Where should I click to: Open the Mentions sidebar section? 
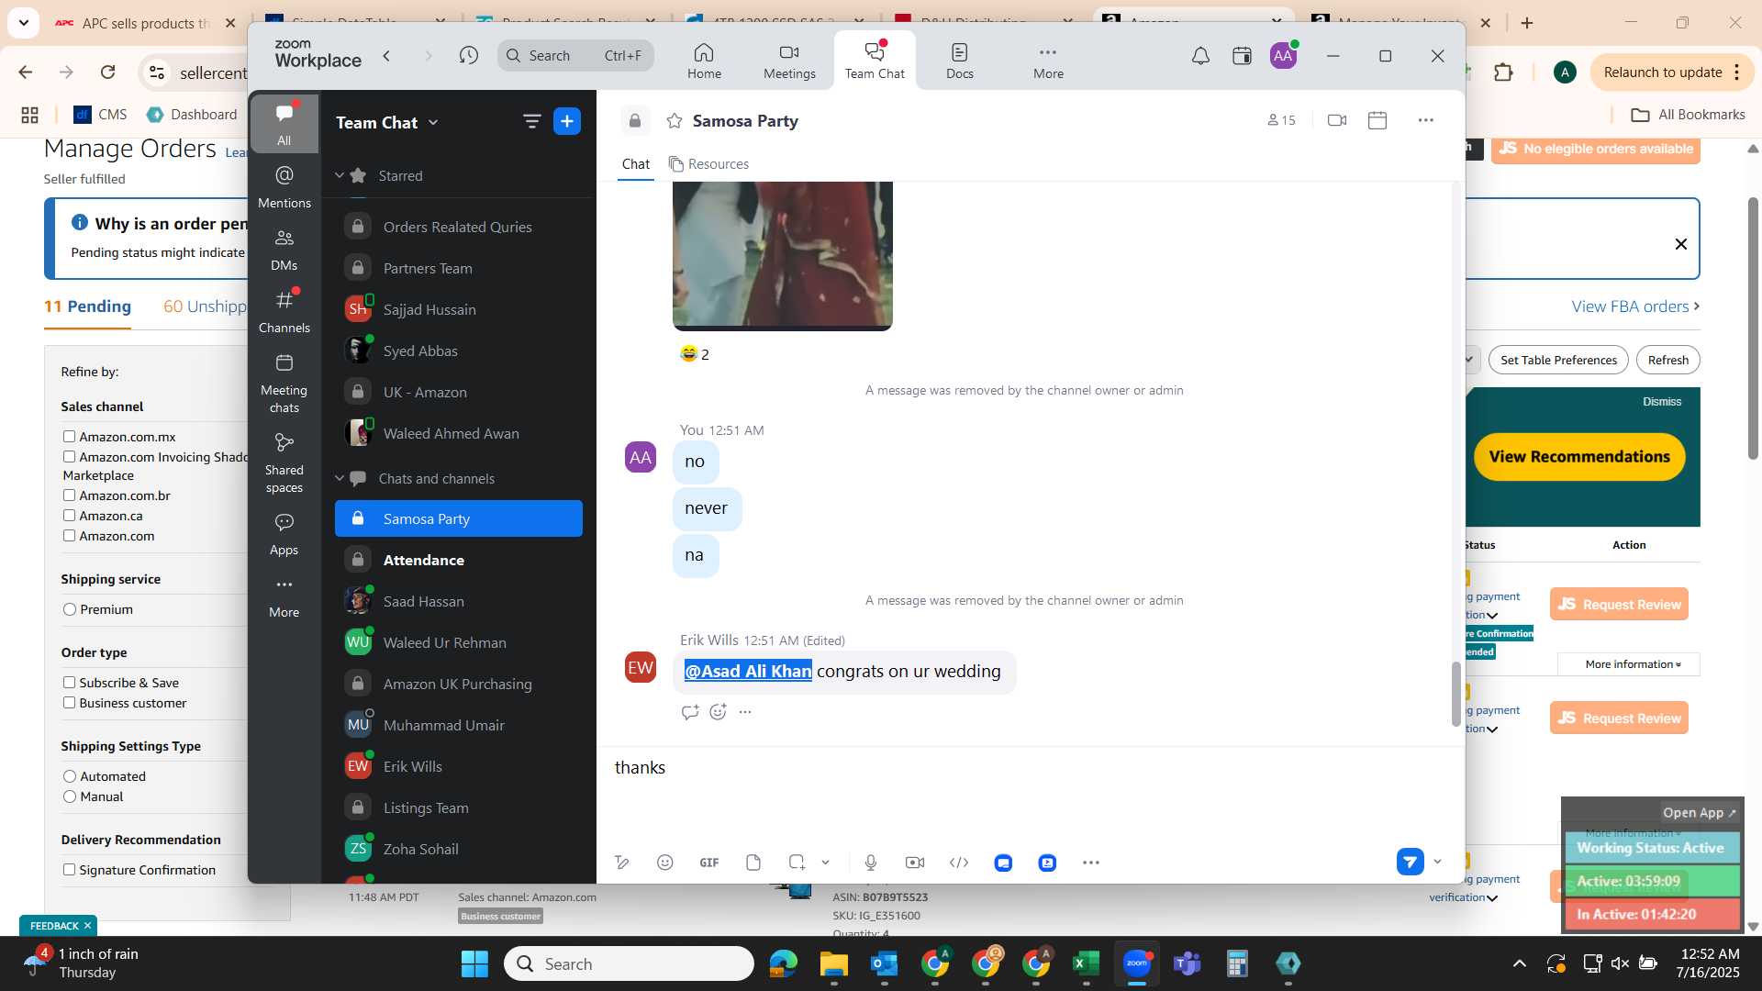pos(284,186)
